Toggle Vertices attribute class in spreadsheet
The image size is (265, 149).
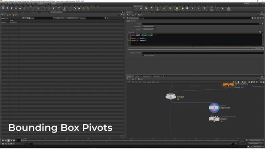(25, 18)
